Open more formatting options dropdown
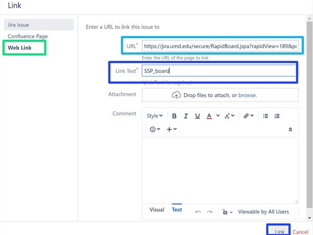 (x=229, y=116)
